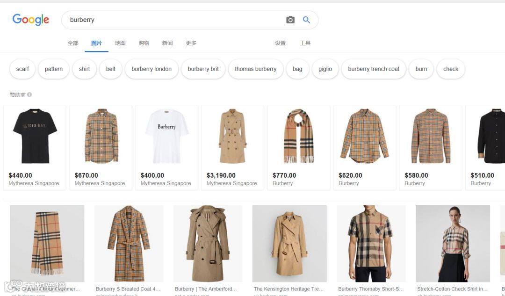
Task: Open the 工具 options
Action: (x=305, y=43)
